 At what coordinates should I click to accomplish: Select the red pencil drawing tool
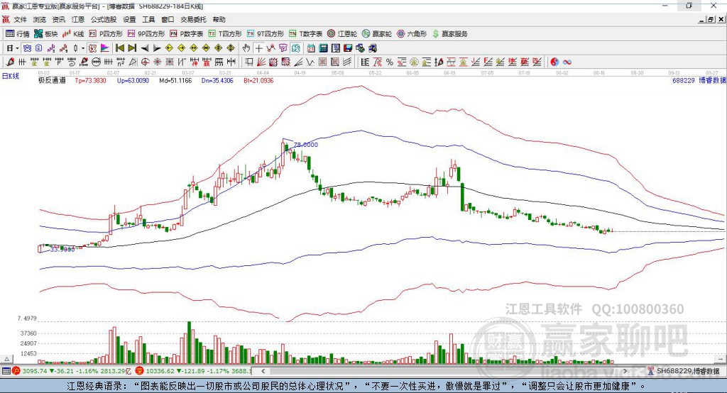coord(10,62)
